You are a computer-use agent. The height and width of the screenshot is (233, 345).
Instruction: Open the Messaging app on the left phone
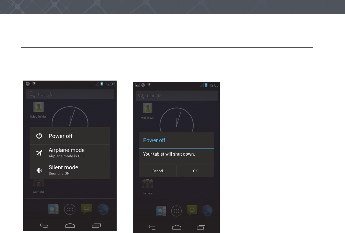click(86, 209)
